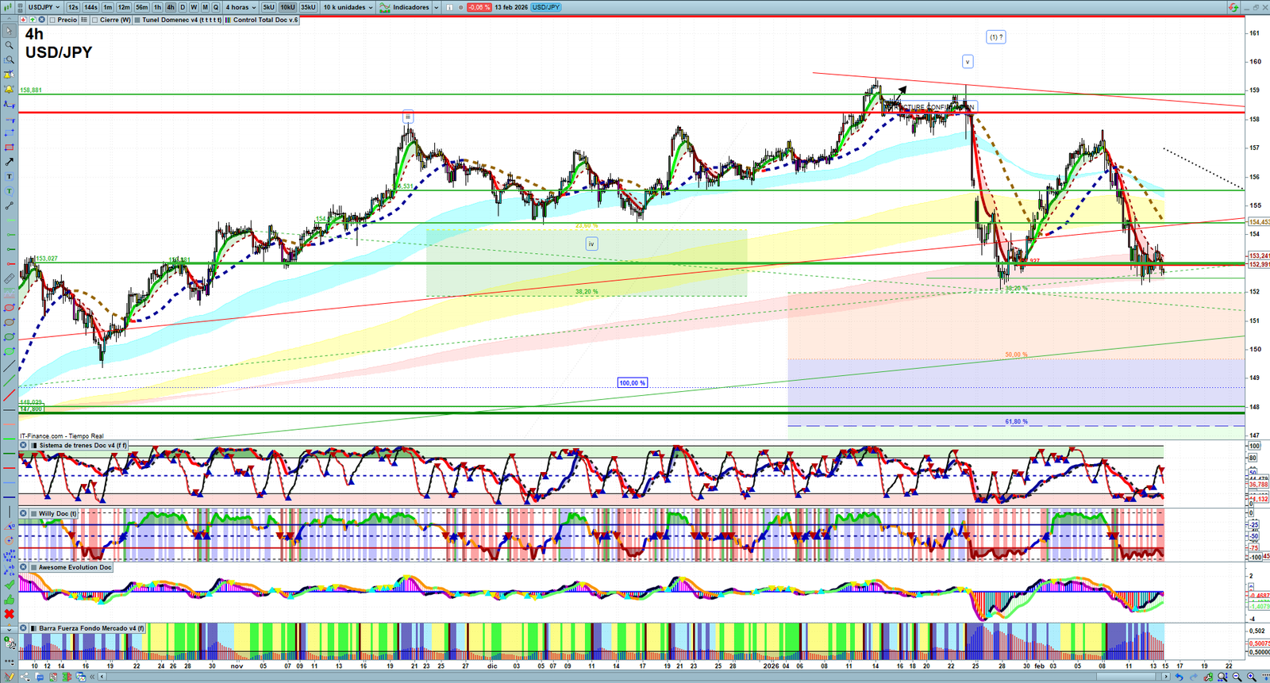Viewport: 1270px width, 683px height.
Task: Select the text bubble comment tool
Action: [x=10, y=191]
